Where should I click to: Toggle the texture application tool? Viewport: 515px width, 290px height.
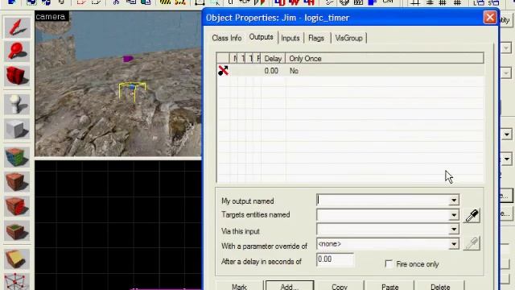[x=17, y=157]
